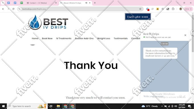Mute the audio on Mobile IV drips tab
This screenshot has height=109, width=194.
tap(86, 3)
